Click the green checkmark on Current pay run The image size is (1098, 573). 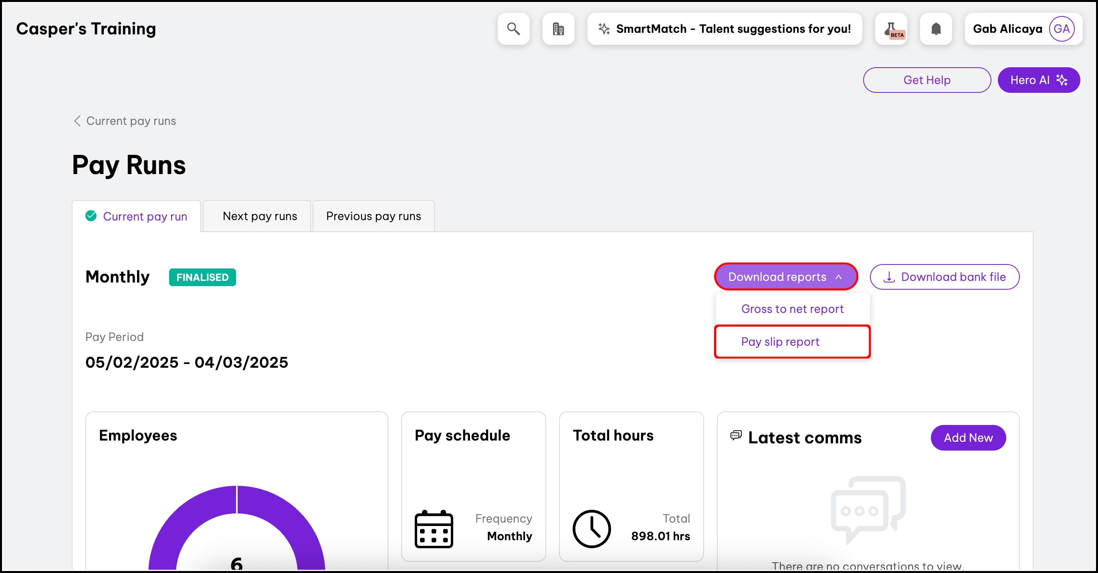pyautogui.click(x=91, y=216)
